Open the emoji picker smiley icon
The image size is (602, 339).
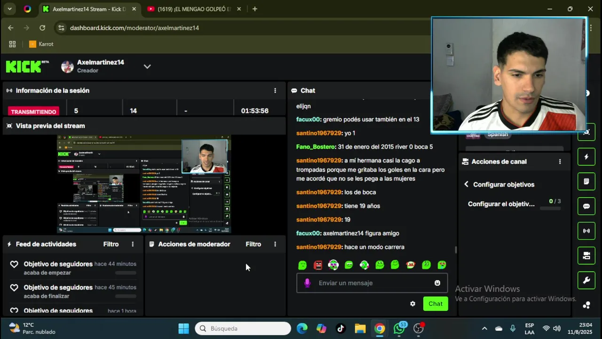pos(437,283)
